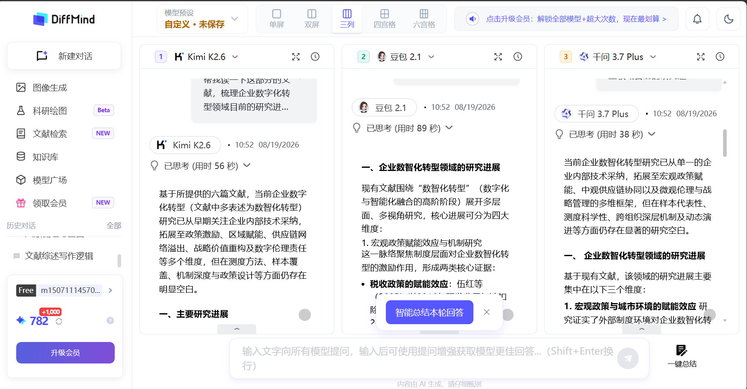The image size is (747, 389).
Task: Open 千问 3.7 Plus model selector dropdown
Action: [618, 57]
